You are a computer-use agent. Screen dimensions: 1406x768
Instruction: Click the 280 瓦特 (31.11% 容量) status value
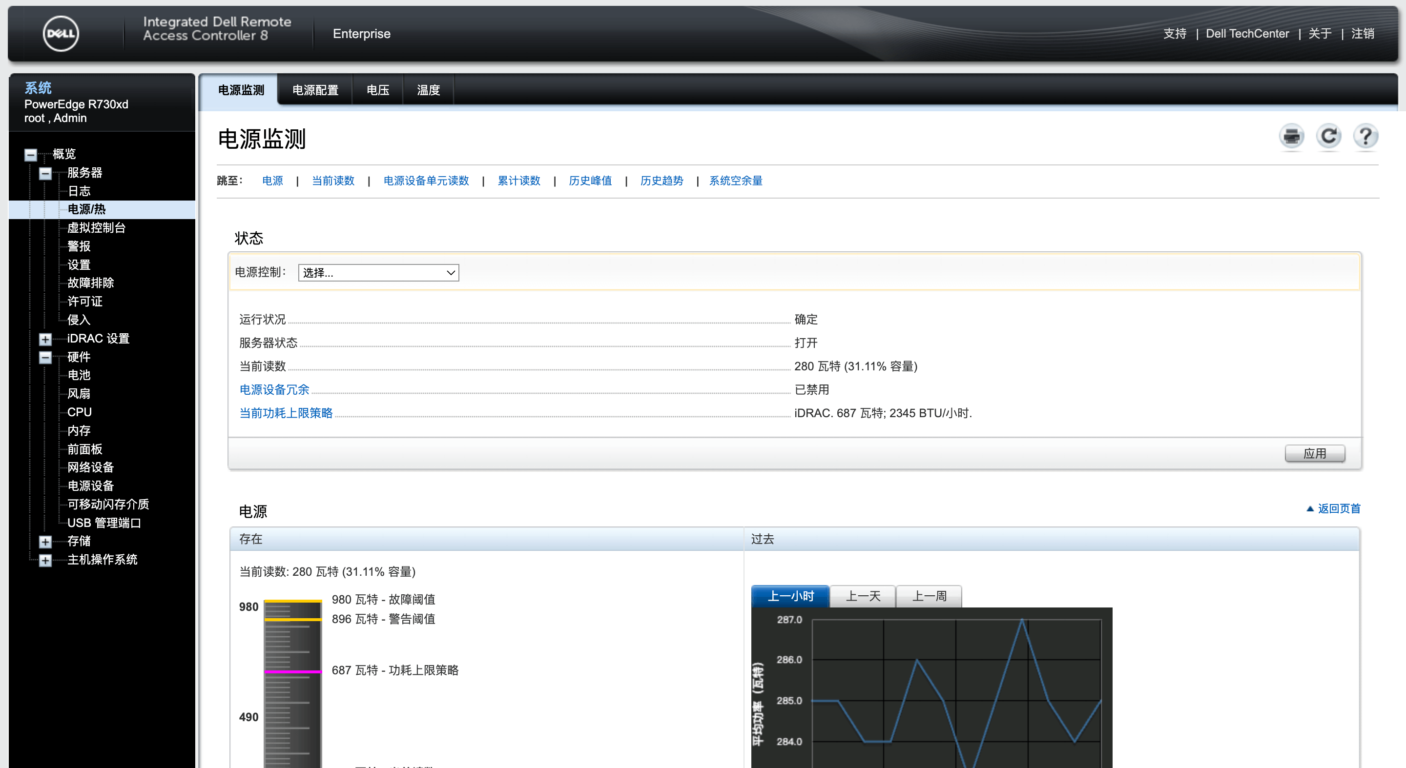click(855, 366)
